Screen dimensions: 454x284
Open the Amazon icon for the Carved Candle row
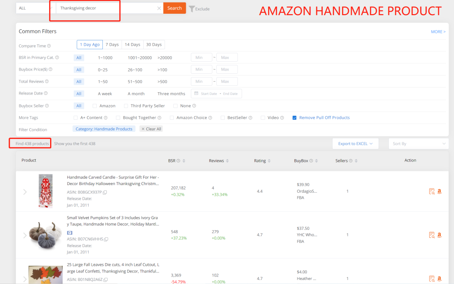coord(439,191)
